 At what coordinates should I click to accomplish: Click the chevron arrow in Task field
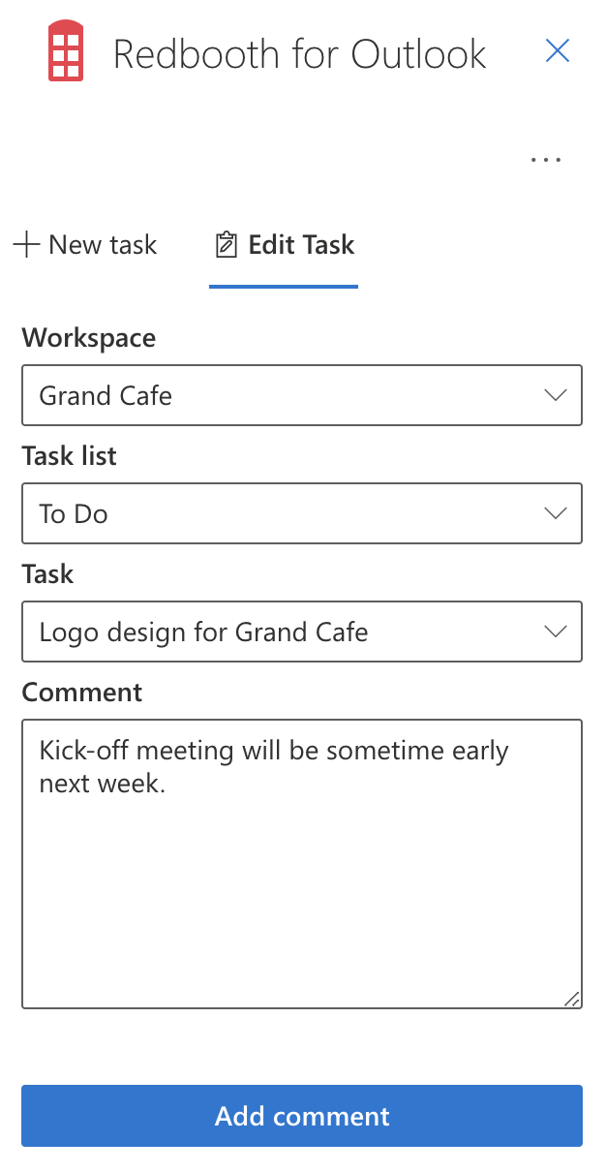pos(555,632)
